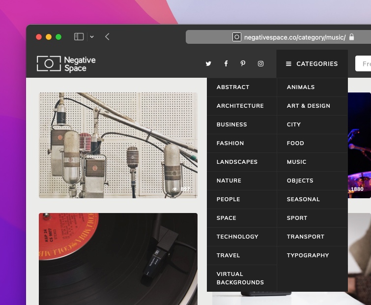
Task: Collapse the CATEGORIES menu
Action: tap(312, 63)
